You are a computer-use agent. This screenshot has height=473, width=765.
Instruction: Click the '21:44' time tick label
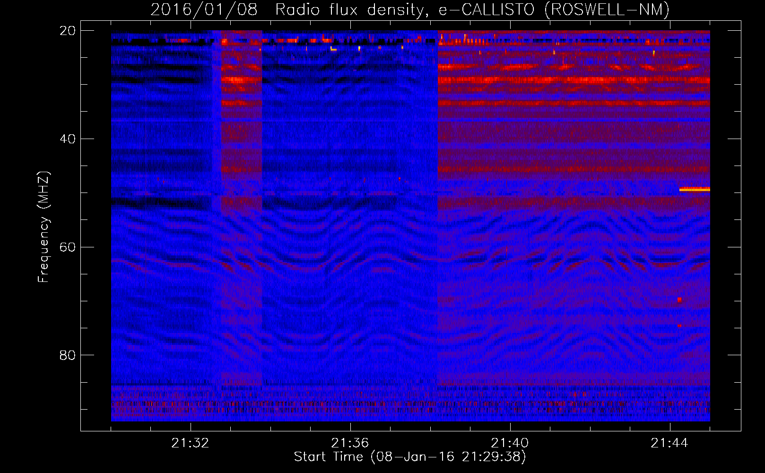click(x=669, y=443)
